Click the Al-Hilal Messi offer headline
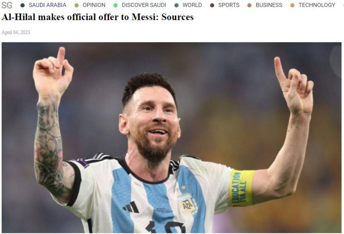Viewport: 344px width, 234px height. (x=98, y=17)
